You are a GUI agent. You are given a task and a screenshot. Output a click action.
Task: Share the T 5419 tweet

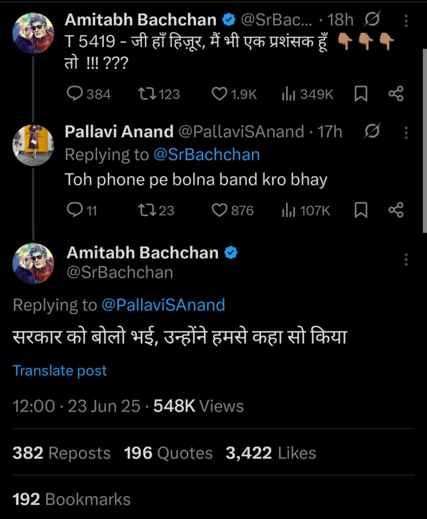coord(396,94)
